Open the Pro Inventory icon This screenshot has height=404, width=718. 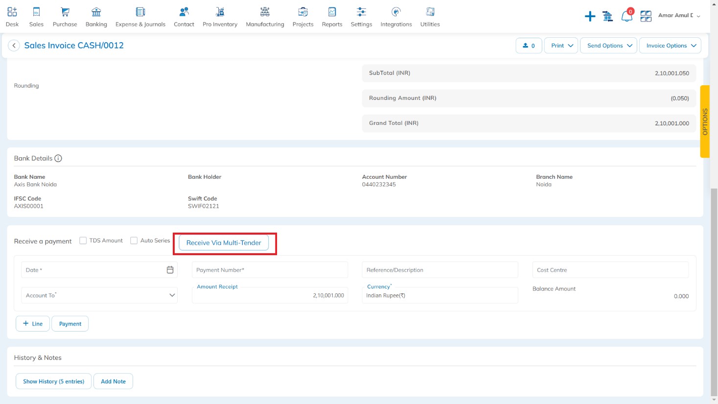click(x=220, y=12)
